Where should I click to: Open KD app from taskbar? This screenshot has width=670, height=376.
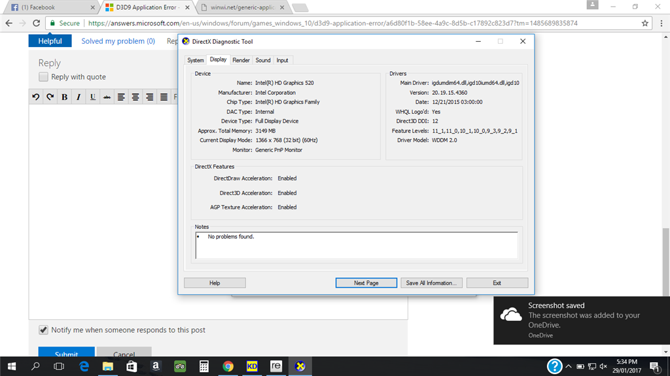click(252, 366)
